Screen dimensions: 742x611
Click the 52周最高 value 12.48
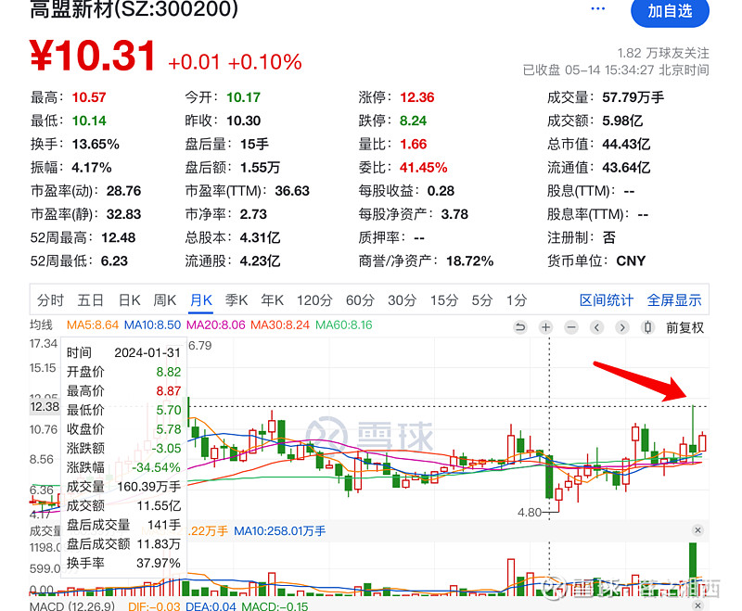point(119,237)
